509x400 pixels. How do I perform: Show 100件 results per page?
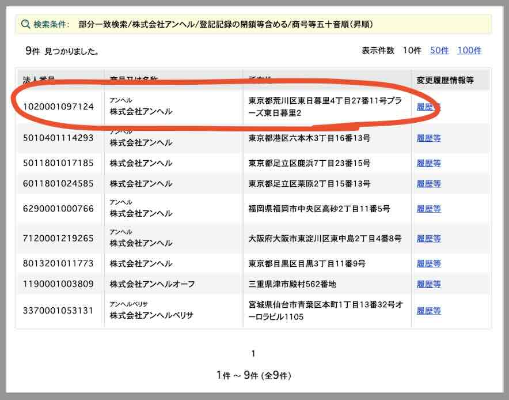pyautogui.click(x=469, y=50)
